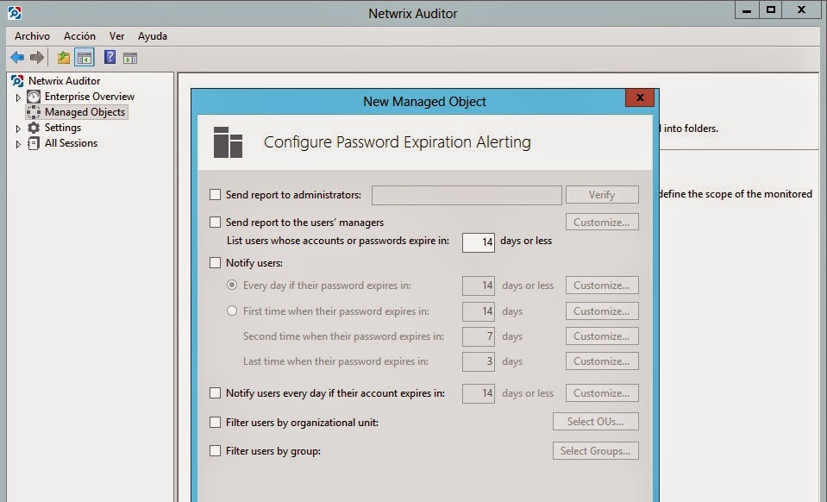Click the All Sessions notebook icon
The height and width of the screenshot is (502, 827).
(x=34, y=143)
